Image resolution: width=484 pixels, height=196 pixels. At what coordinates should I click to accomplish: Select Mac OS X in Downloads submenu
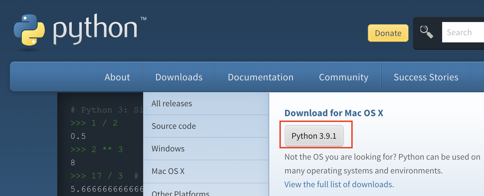pos(206,171)
